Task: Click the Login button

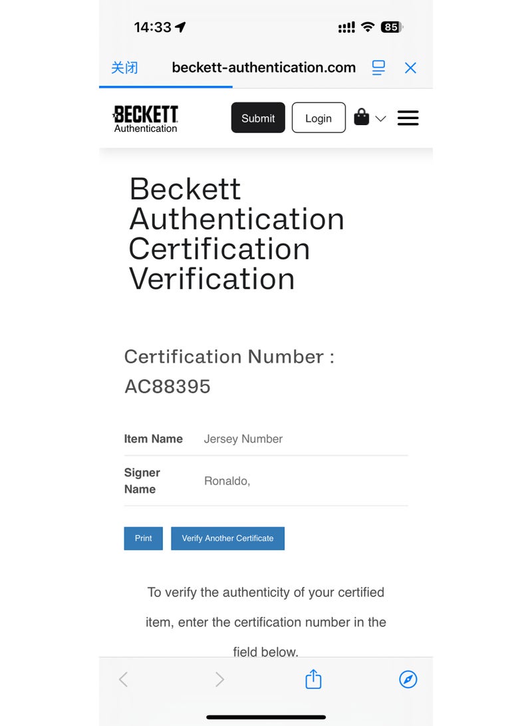Action: tap(319, 118)
